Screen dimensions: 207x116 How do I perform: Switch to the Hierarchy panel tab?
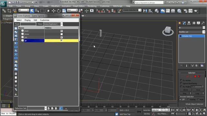(189, 23)
